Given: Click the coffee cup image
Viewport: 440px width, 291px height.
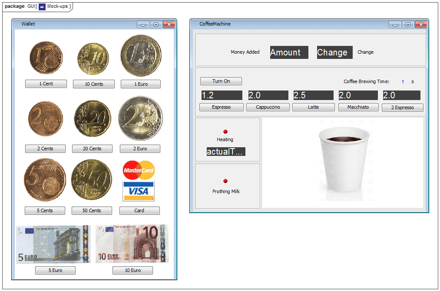Looking at the screenshot, I should [x=344, y=160].
